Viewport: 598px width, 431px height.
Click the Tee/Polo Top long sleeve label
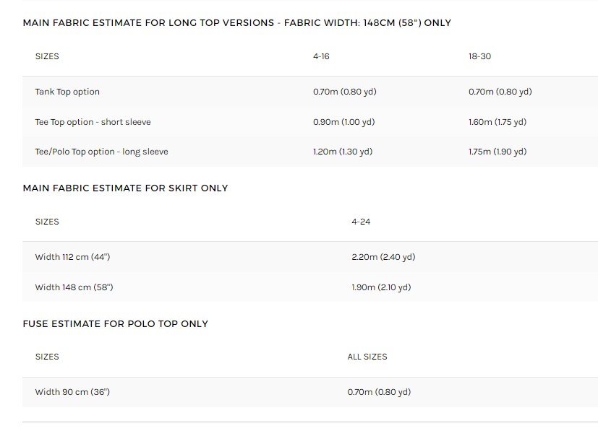101,152
